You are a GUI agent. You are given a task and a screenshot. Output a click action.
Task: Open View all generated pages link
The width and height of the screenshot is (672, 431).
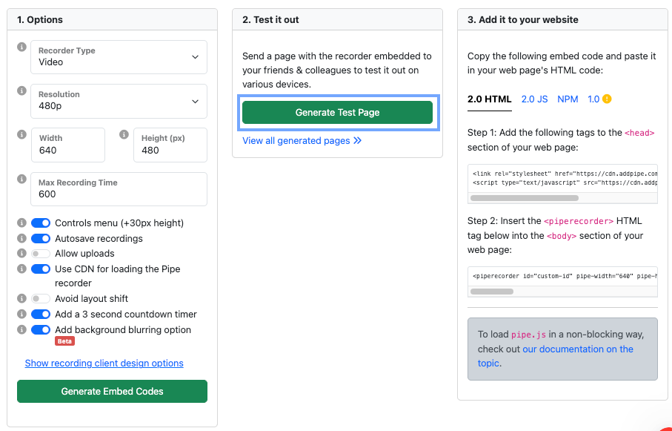[x=302, y=141]
